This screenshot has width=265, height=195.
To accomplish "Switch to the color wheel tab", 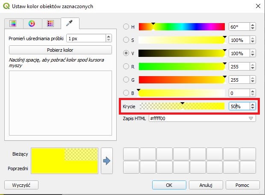I will click(32, 23).
